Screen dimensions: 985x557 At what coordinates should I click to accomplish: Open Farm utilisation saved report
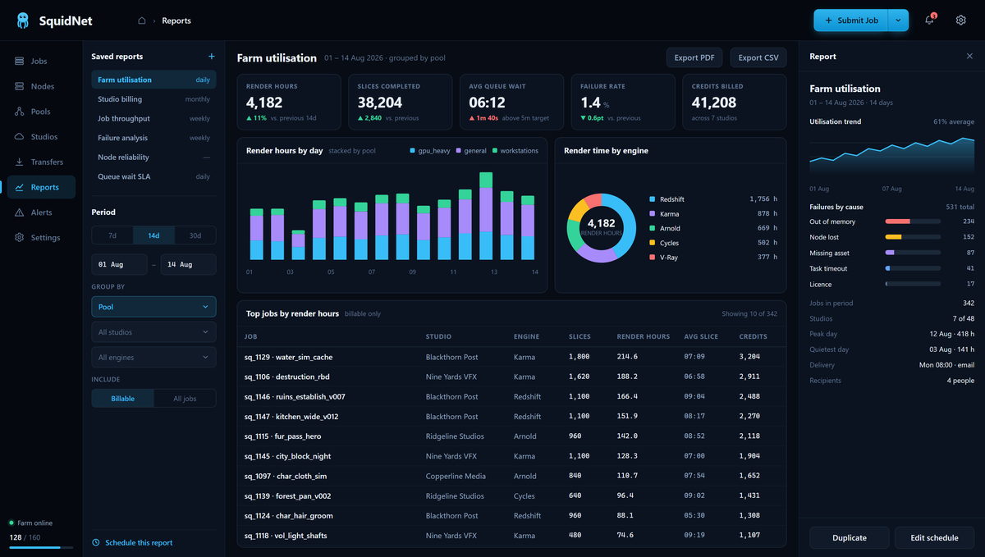[153, 80]
